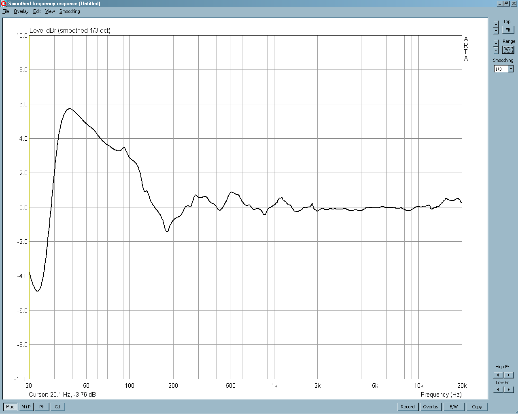Click the Copy button

tap(477, 407)
